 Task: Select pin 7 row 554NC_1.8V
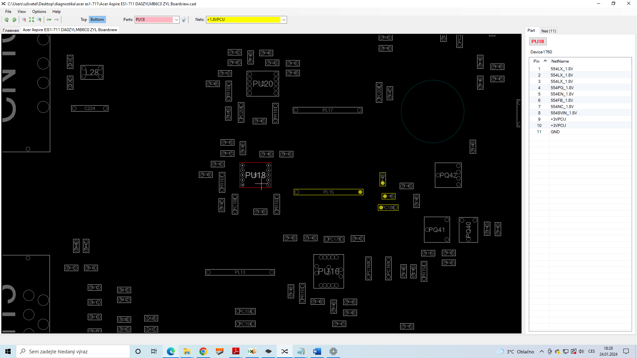click(580, 107)
